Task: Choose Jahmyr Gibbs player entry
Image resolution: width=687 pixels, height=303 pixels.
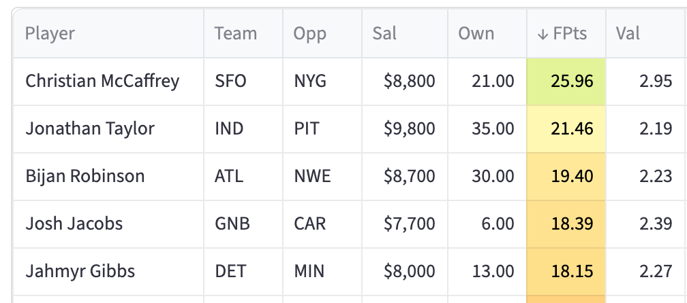Action: (x=80, y=271)
